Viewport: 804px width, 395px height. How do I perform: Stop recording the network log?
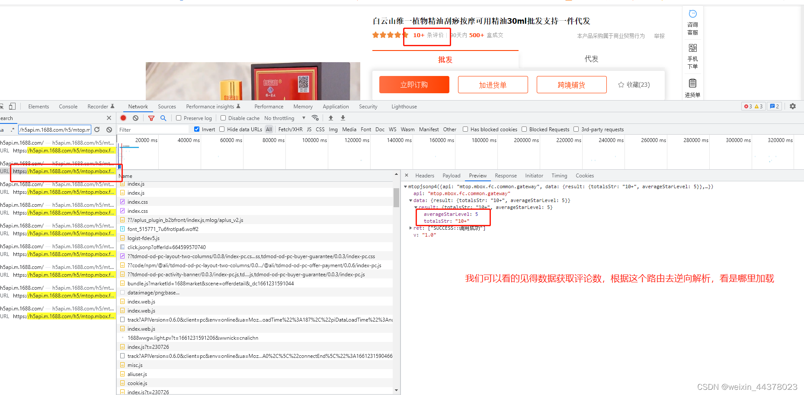point(123,118)
